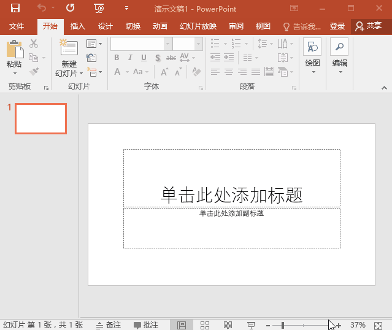Open the font size dropdown
This screenshot has width=392, height=330.
[198, 44]
